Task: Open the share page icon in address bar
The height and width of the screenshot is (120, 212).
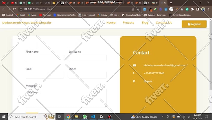Action: [x=132, y=9]
